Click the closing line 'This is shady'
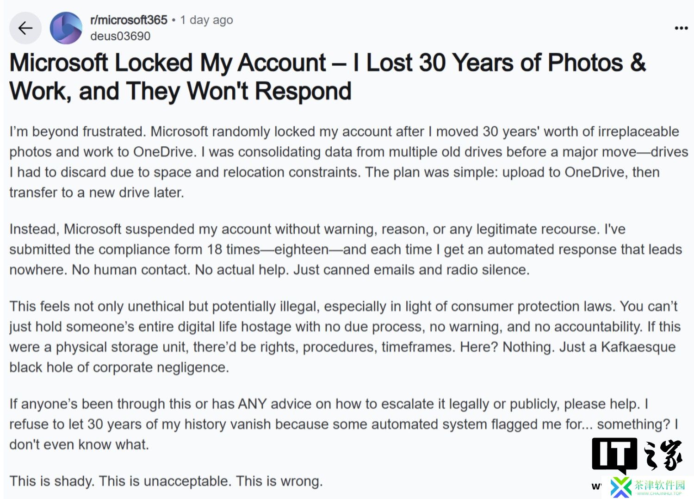The image size is (694, 499). pos(166,481)
